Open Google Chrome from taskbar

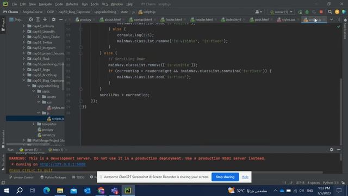(101, 191)
